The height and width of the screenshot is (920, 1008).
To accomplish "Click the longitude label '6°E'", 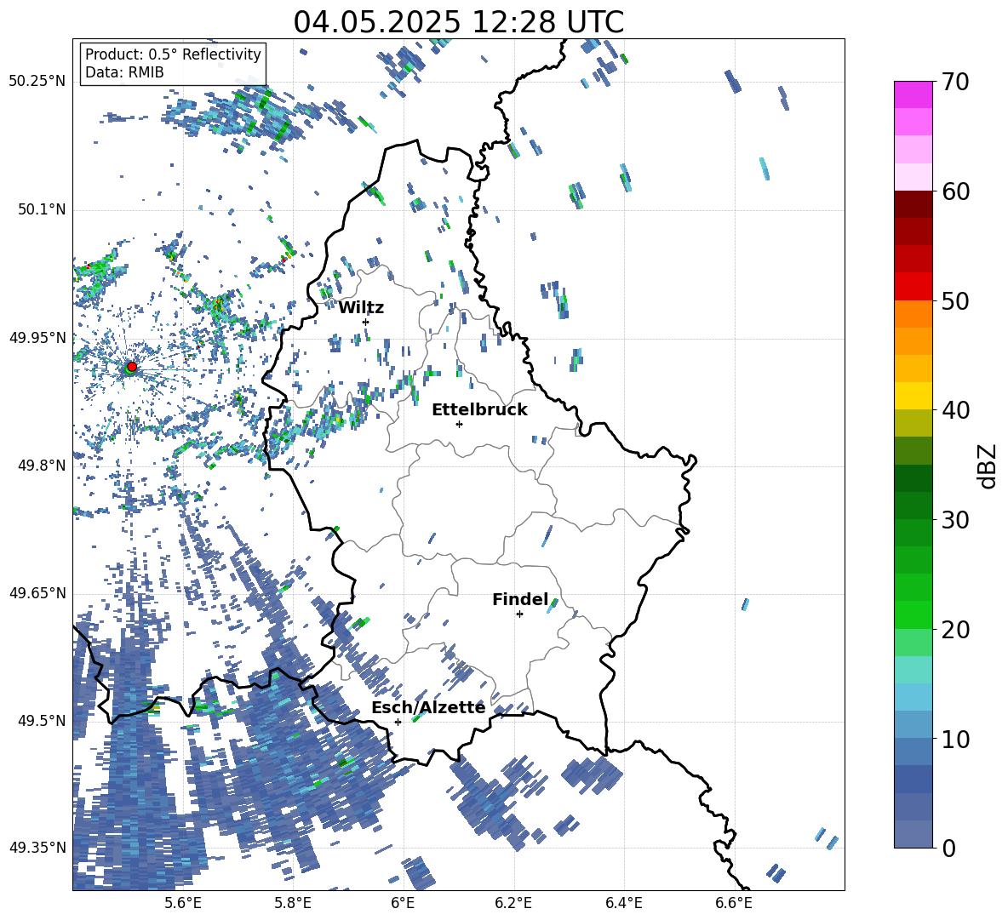I will [403, 903].
